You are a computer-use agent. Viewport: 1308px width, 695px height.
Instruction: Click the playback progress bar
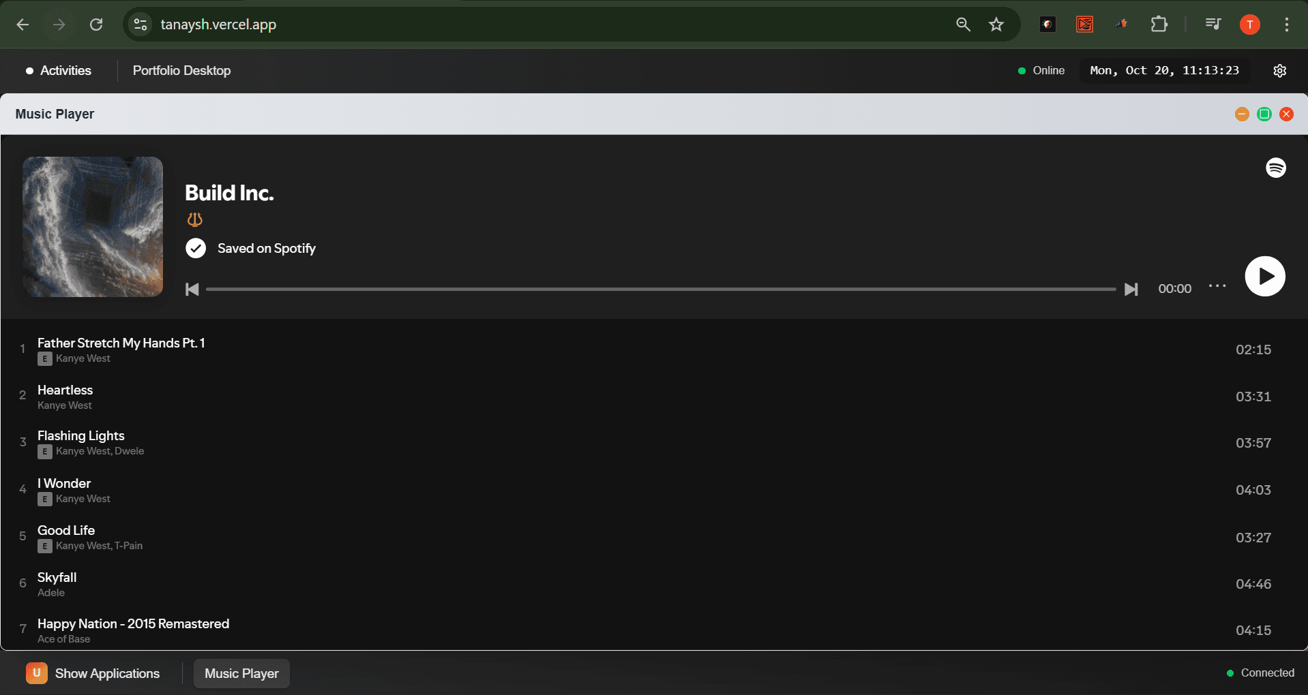(x=660, y=290)
